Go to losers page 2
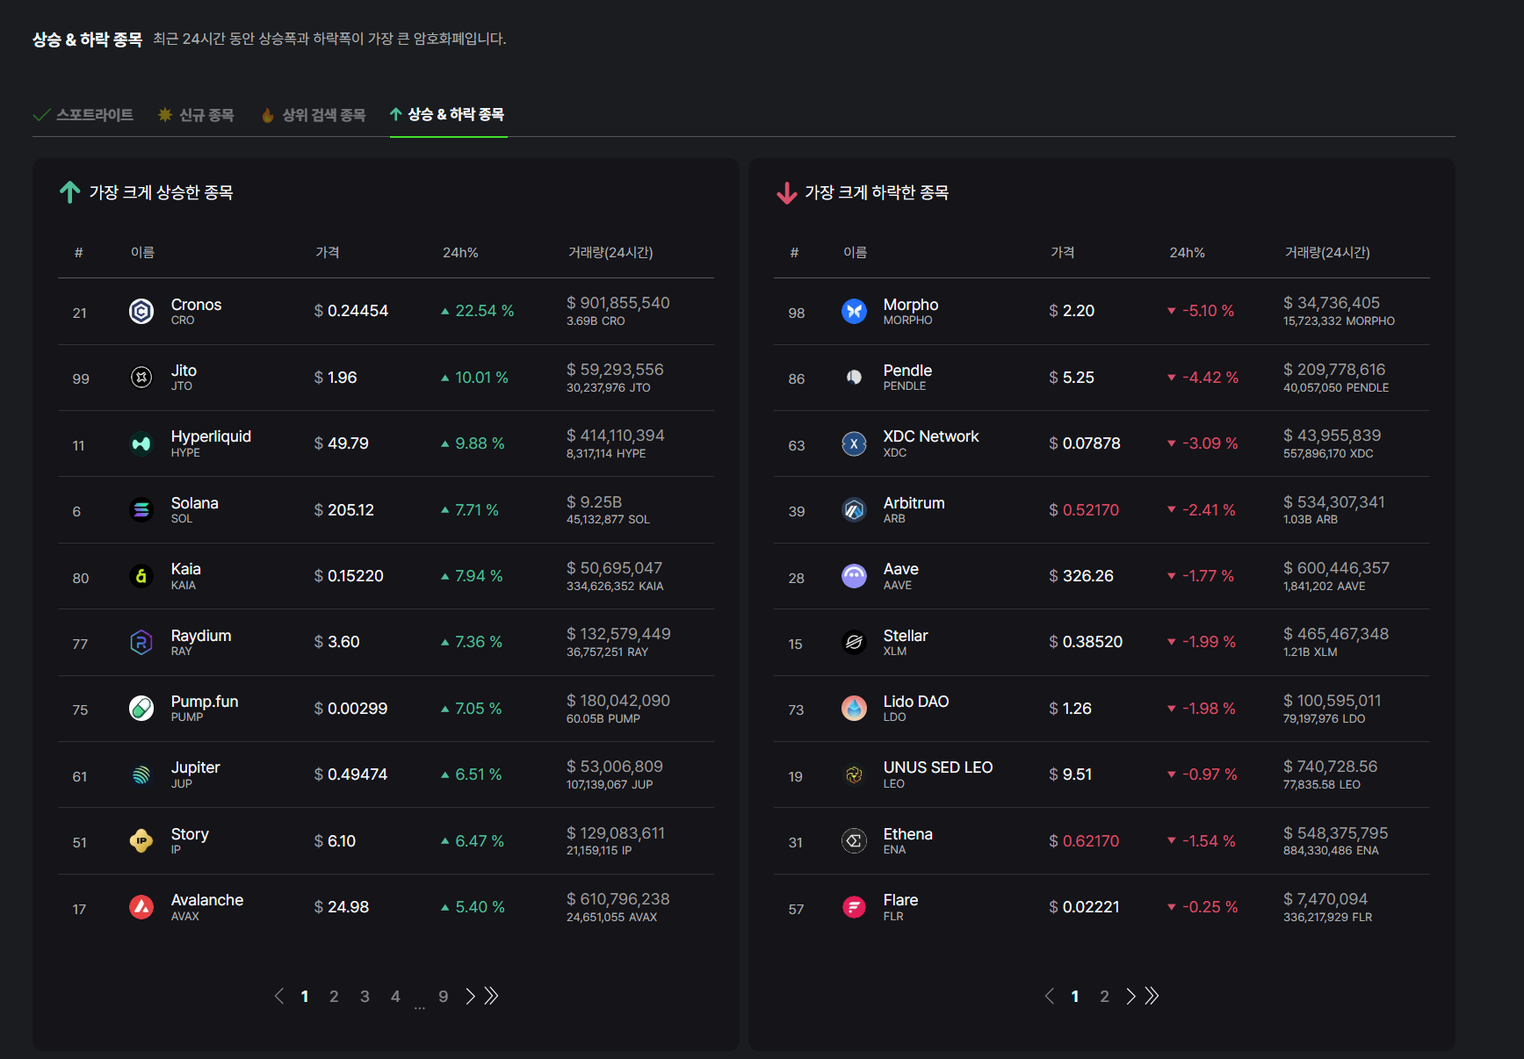This screenshot has height=1059, width=1524. [1104, 996]
